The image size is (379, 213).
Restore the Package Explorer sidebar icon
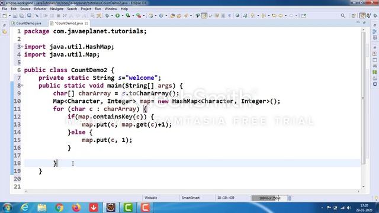(x=5, y=31)
